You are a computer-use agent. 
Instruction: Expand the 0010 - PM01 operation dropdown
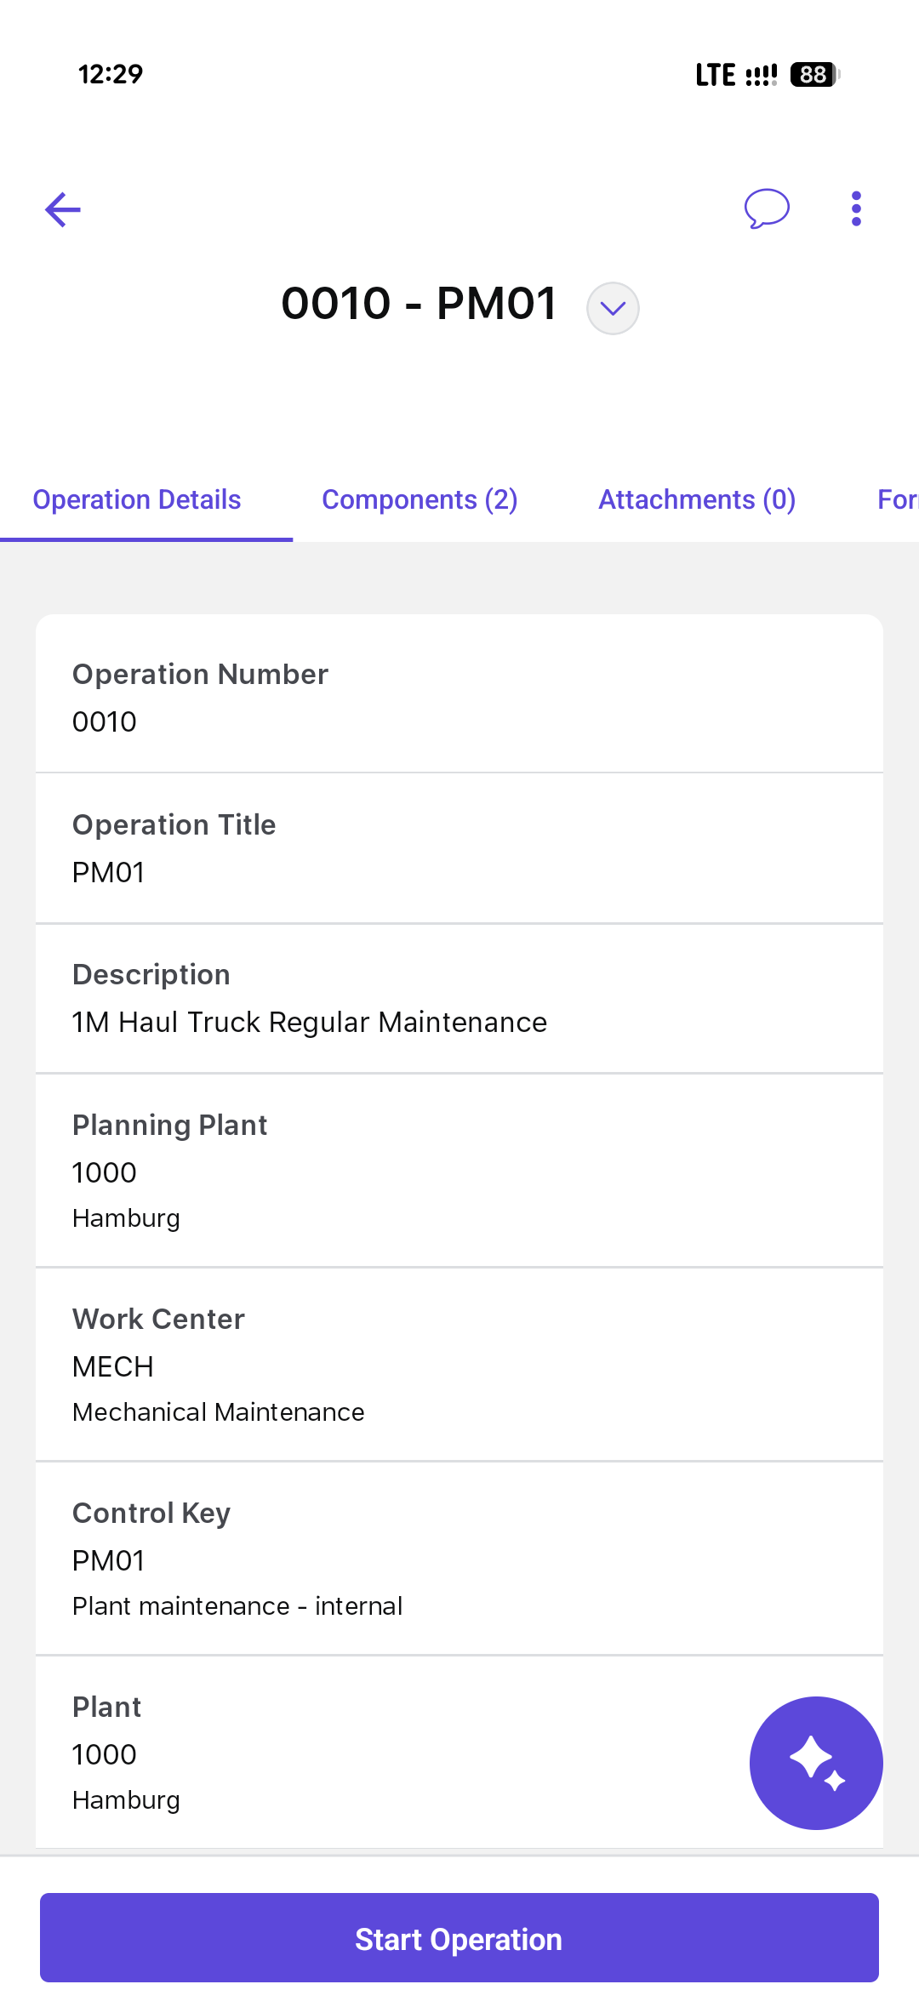point(613,308)
